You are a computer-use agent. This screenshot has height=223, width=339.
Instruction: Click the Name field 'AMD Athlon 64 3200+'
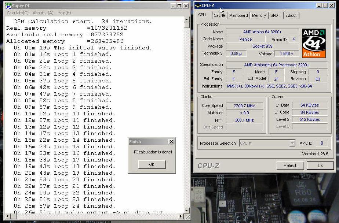point(262,32)
